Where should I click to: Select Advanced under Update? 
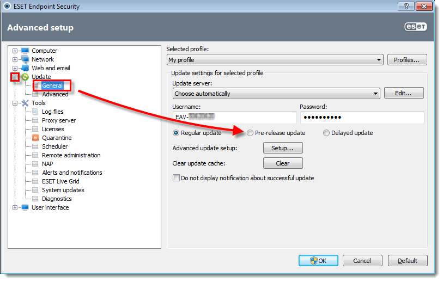[x=55, y=94]
